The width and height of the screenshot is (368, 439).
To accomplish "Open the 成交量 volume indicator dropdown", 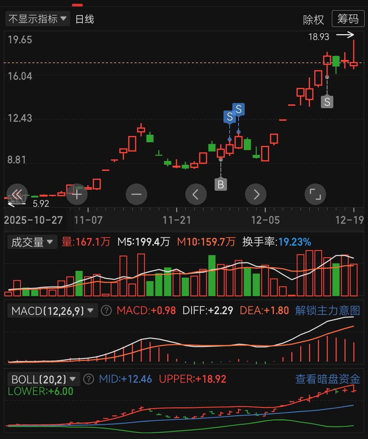I will 32,242.
